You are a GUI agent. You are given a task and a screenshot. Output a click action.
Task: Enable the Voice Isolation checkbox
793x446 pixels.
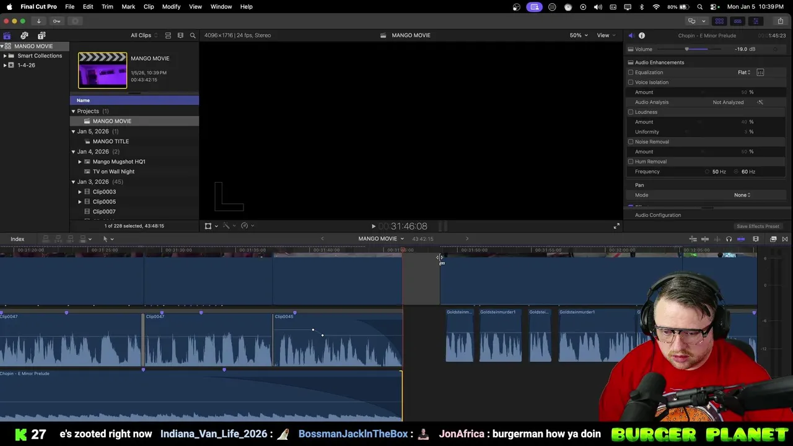pyautogui.click(x=631, y=82)
